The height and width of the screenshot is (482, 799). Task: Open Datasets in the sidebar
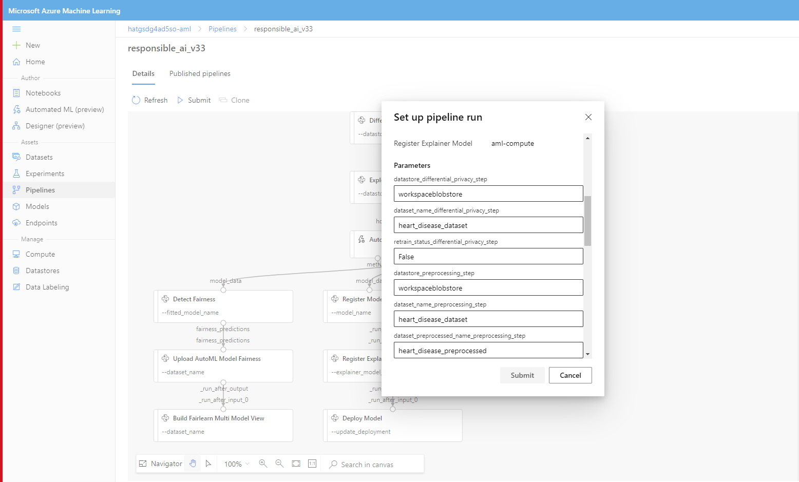point(59,157)
